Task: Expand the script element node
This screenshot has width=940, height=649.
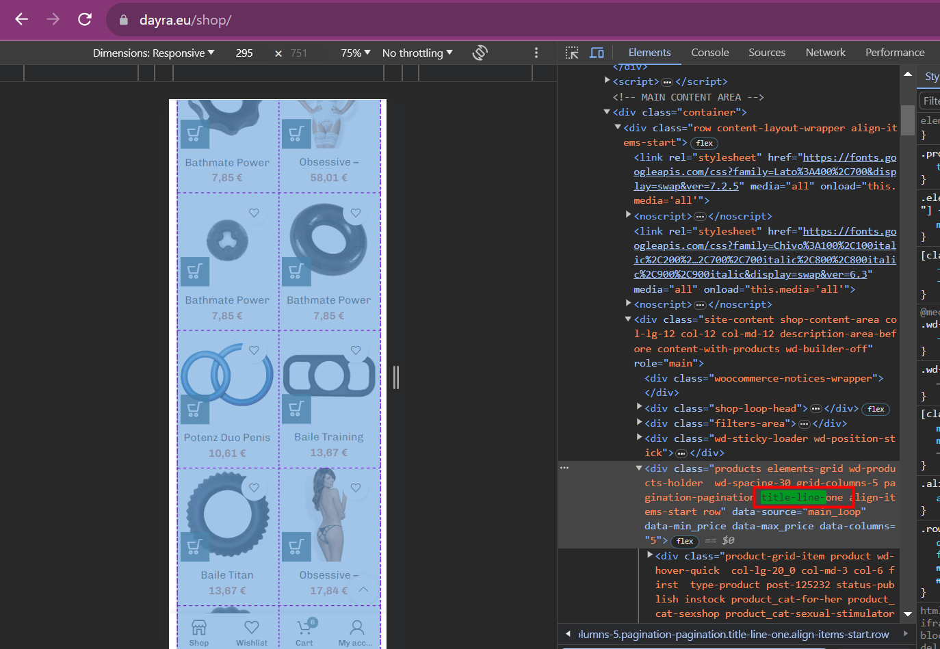Action: 607,81
